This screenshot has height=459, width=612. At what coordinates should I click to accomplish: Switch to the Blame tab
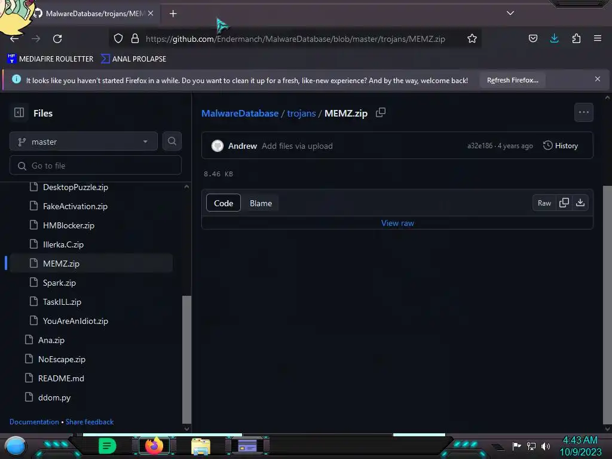[261, 203]
